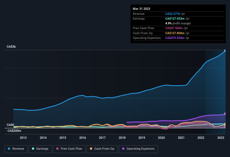Click the CA$3b y-axis label

[11, 47]
